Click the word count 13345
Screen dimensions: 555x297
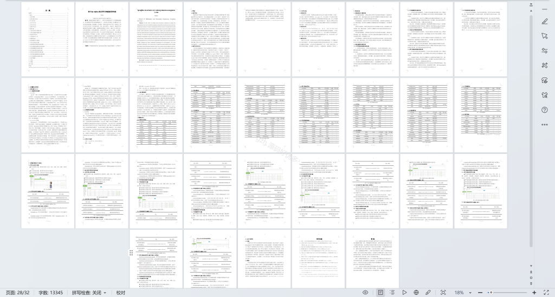coord(50,293)
